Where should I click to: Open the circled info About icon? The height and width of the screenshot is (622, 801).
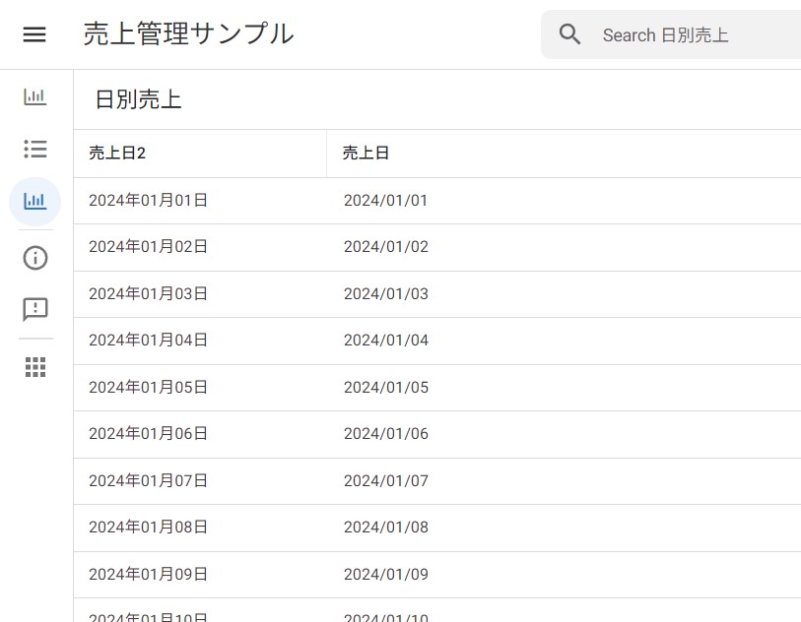[35, 258]
